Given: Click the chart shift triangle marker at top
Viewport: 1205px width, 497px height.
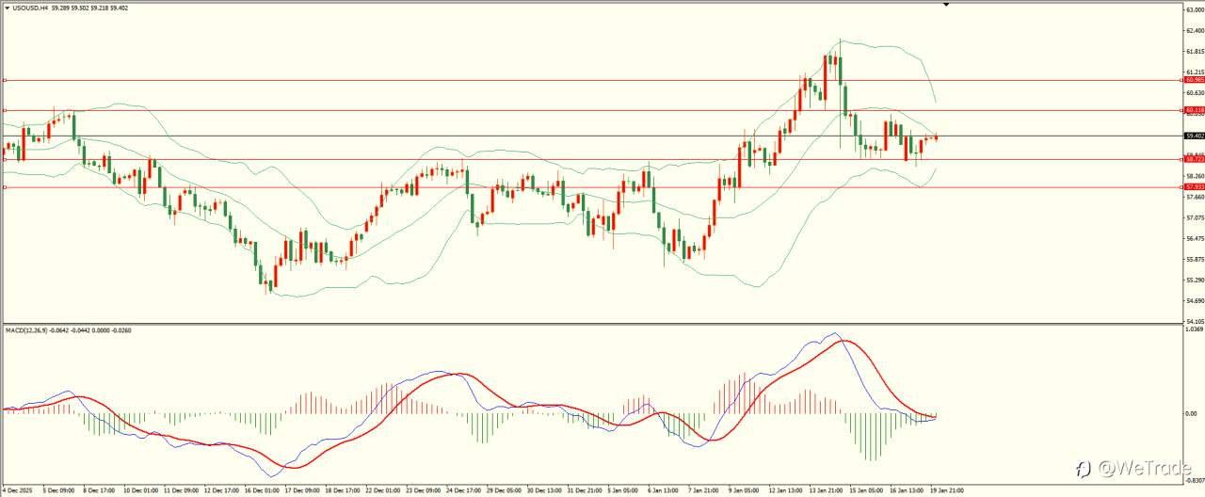Looking at the screenshot, I should (947, 5).
